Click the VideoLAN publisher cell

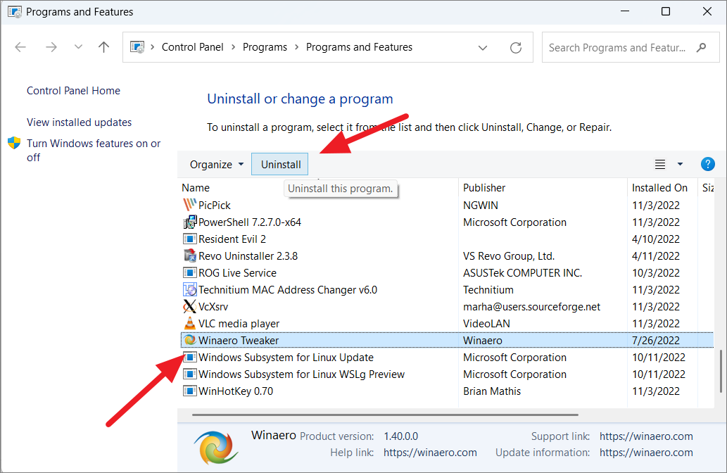coord(486,324)
